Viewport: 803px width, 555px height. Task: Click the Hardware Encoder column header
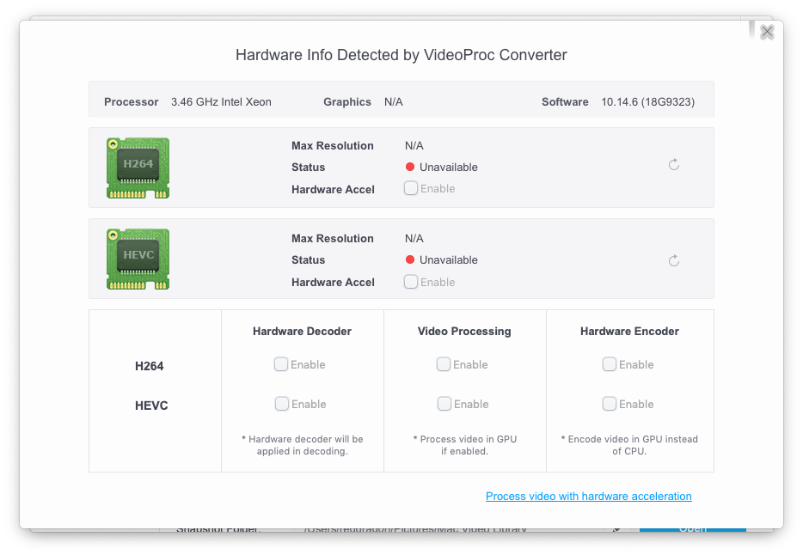(x=629, y=332)
